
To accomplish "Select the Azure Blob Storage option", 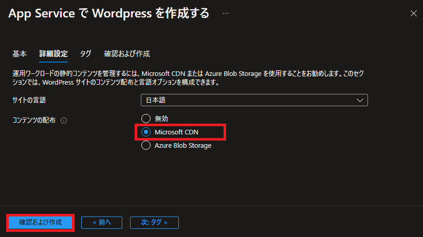I will click(146, 146).
